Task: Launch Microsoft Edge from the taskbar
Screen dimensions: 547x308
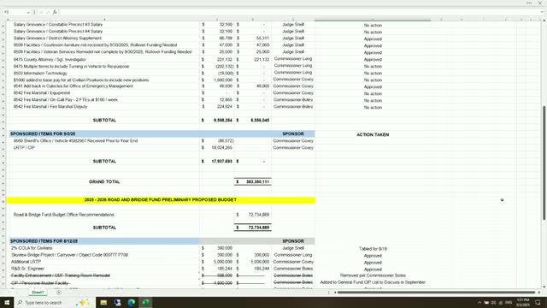Action: (x=132, y=302)
